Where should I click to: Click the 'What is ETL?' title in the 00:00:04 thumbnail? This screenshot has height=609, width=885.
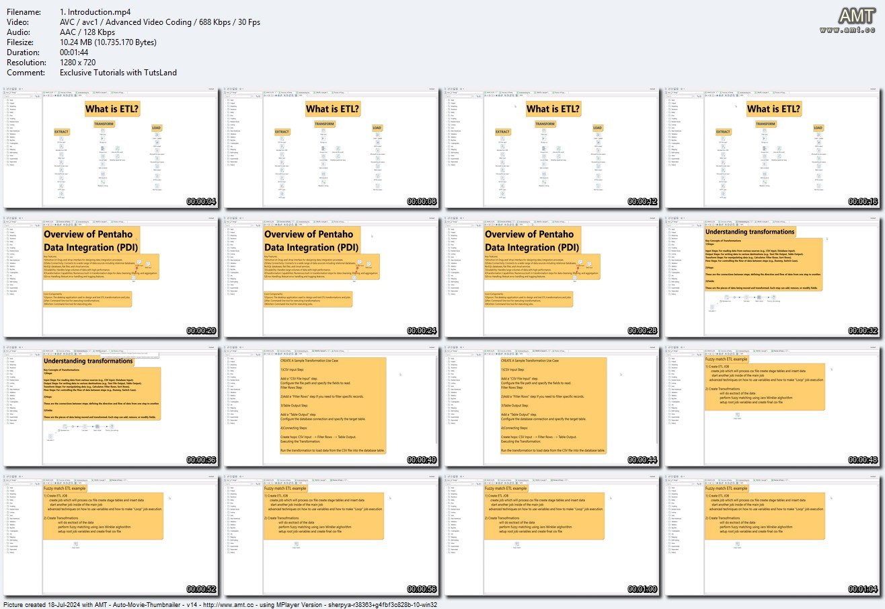pyautogui.click(x=112, y=109)
